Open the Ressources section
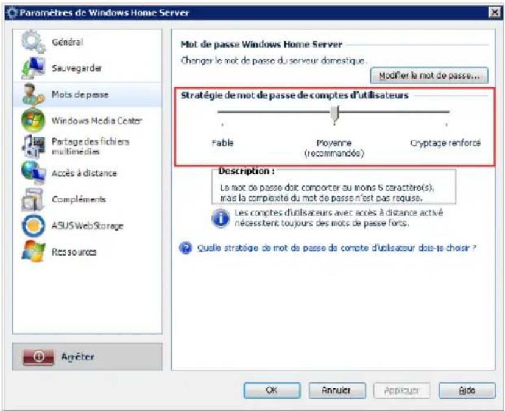Screen dimensions: 505x411 pyautogui.click(x=87, y=252)
